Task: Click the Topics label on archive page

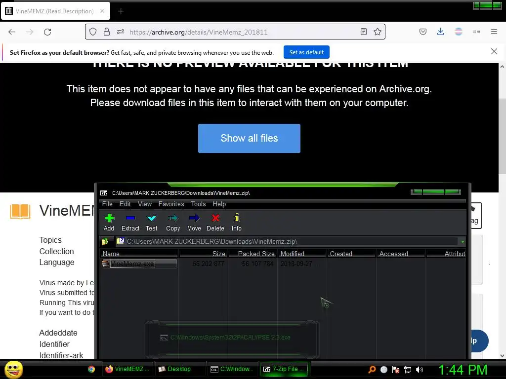Action: (50, 240)
